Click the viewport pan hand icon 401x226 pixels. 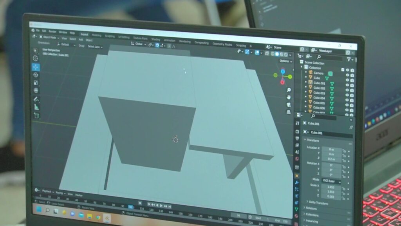point(289,97)
